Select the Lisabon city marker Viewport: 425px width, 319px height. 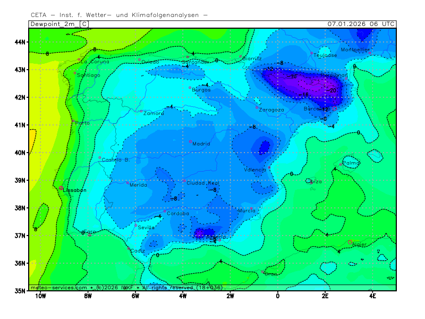[x=61, y=188]
